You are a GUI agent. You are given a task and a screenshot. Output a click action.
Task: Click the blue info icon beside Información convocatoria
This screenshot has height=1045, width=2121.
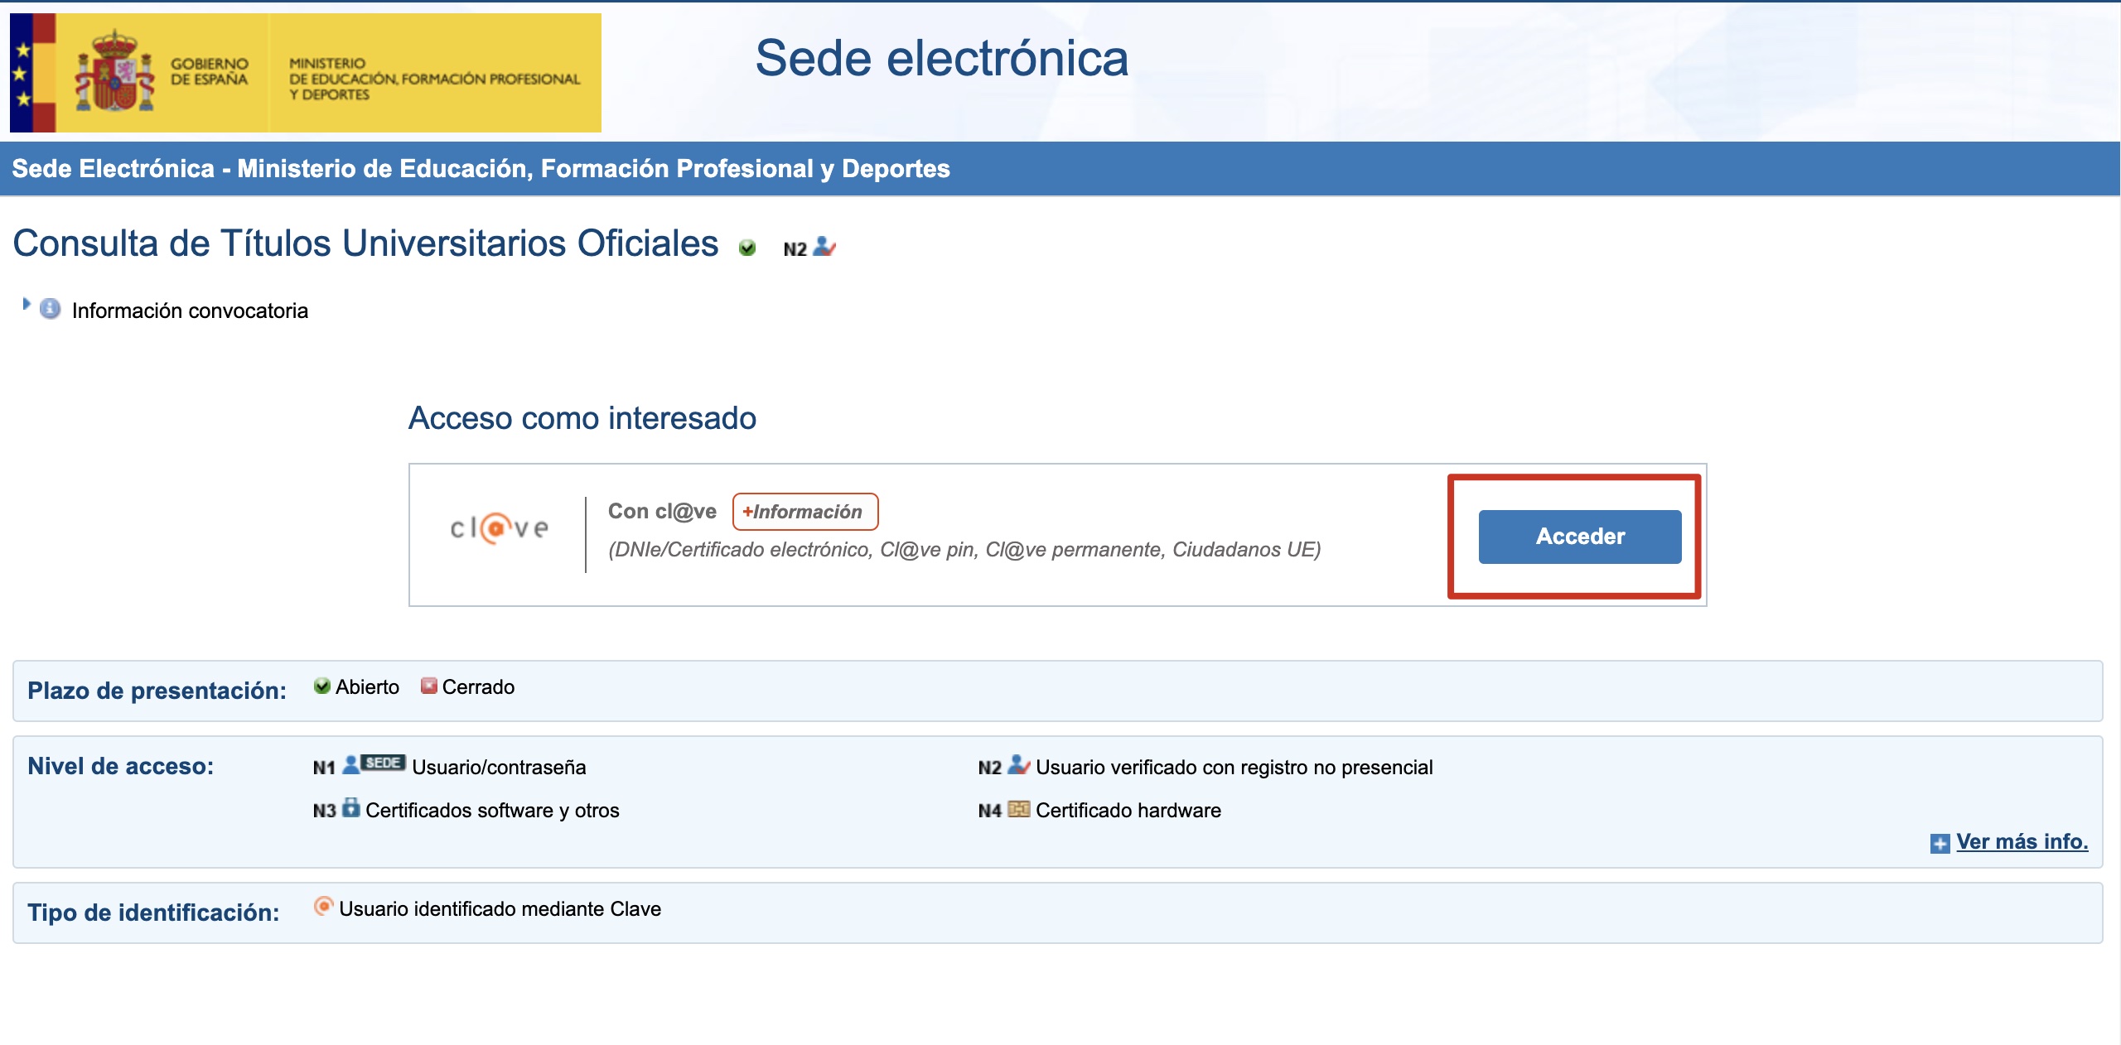(51, 309)
